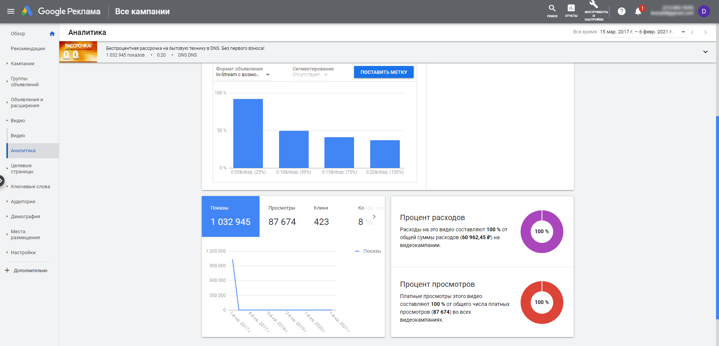Open Обзор in the sidebar
This screenshot has height=346, width=719.
pos(18,34)
